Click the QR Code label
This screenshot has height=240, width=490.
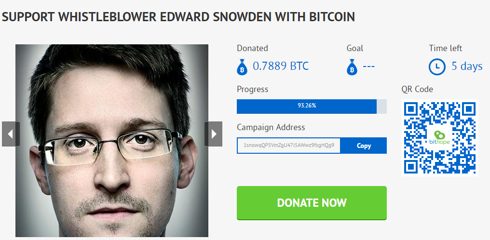[417, 89]
